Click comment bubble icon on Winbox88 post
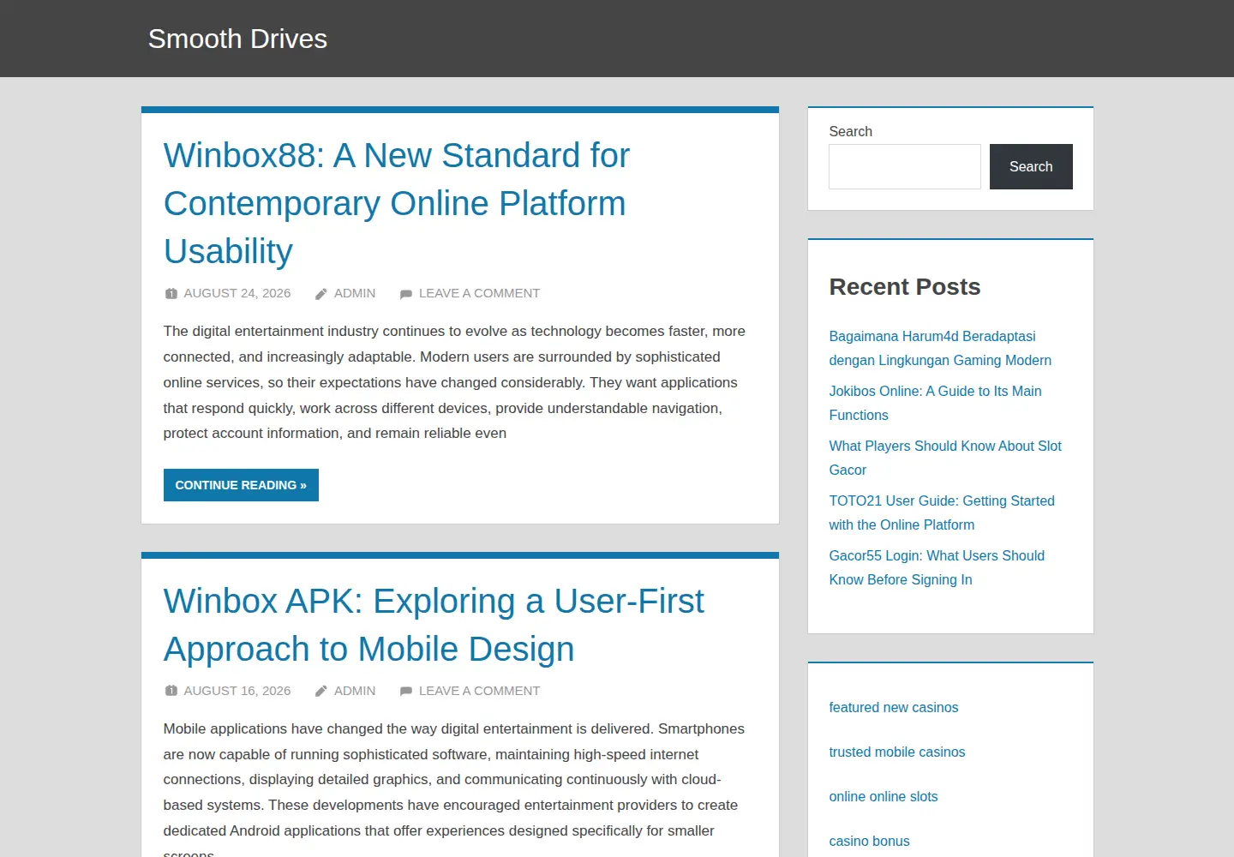 pos(406,294)
